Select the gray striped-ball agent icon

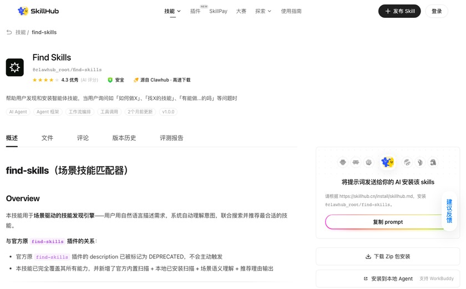[407, 162]
